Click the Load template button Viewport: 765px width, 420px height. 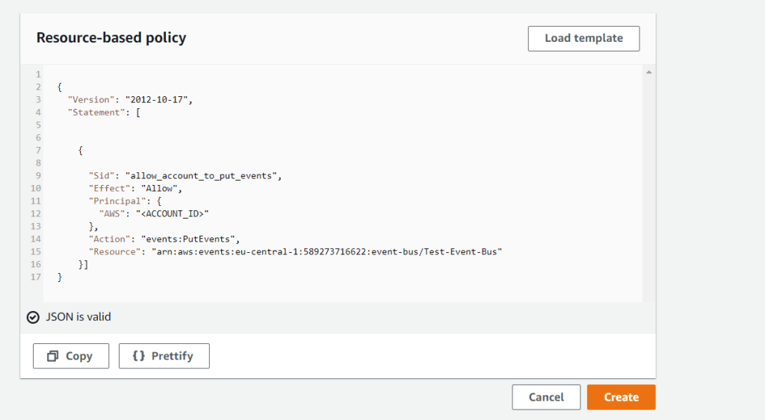pos(583,38)
